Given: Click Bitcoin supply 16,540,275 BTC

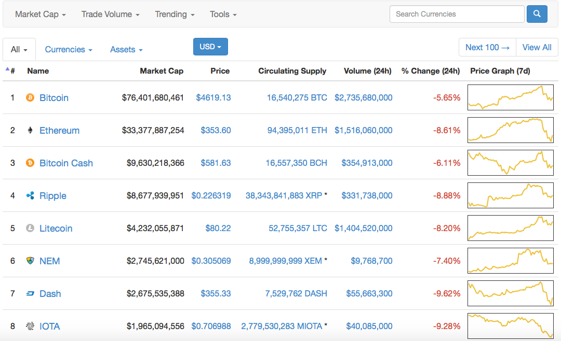Looking at the screenshot, I should (297, 97).
